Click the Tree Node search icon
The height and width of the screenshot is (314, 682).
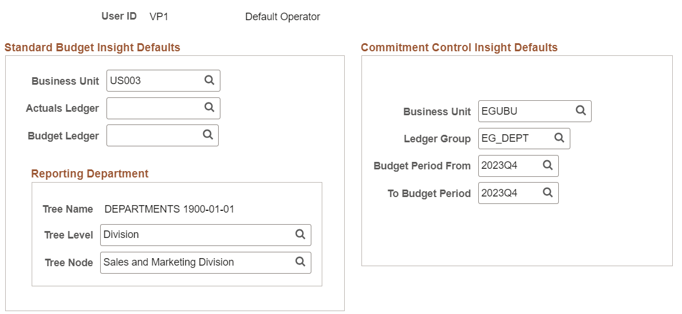[x=300, y=262]
